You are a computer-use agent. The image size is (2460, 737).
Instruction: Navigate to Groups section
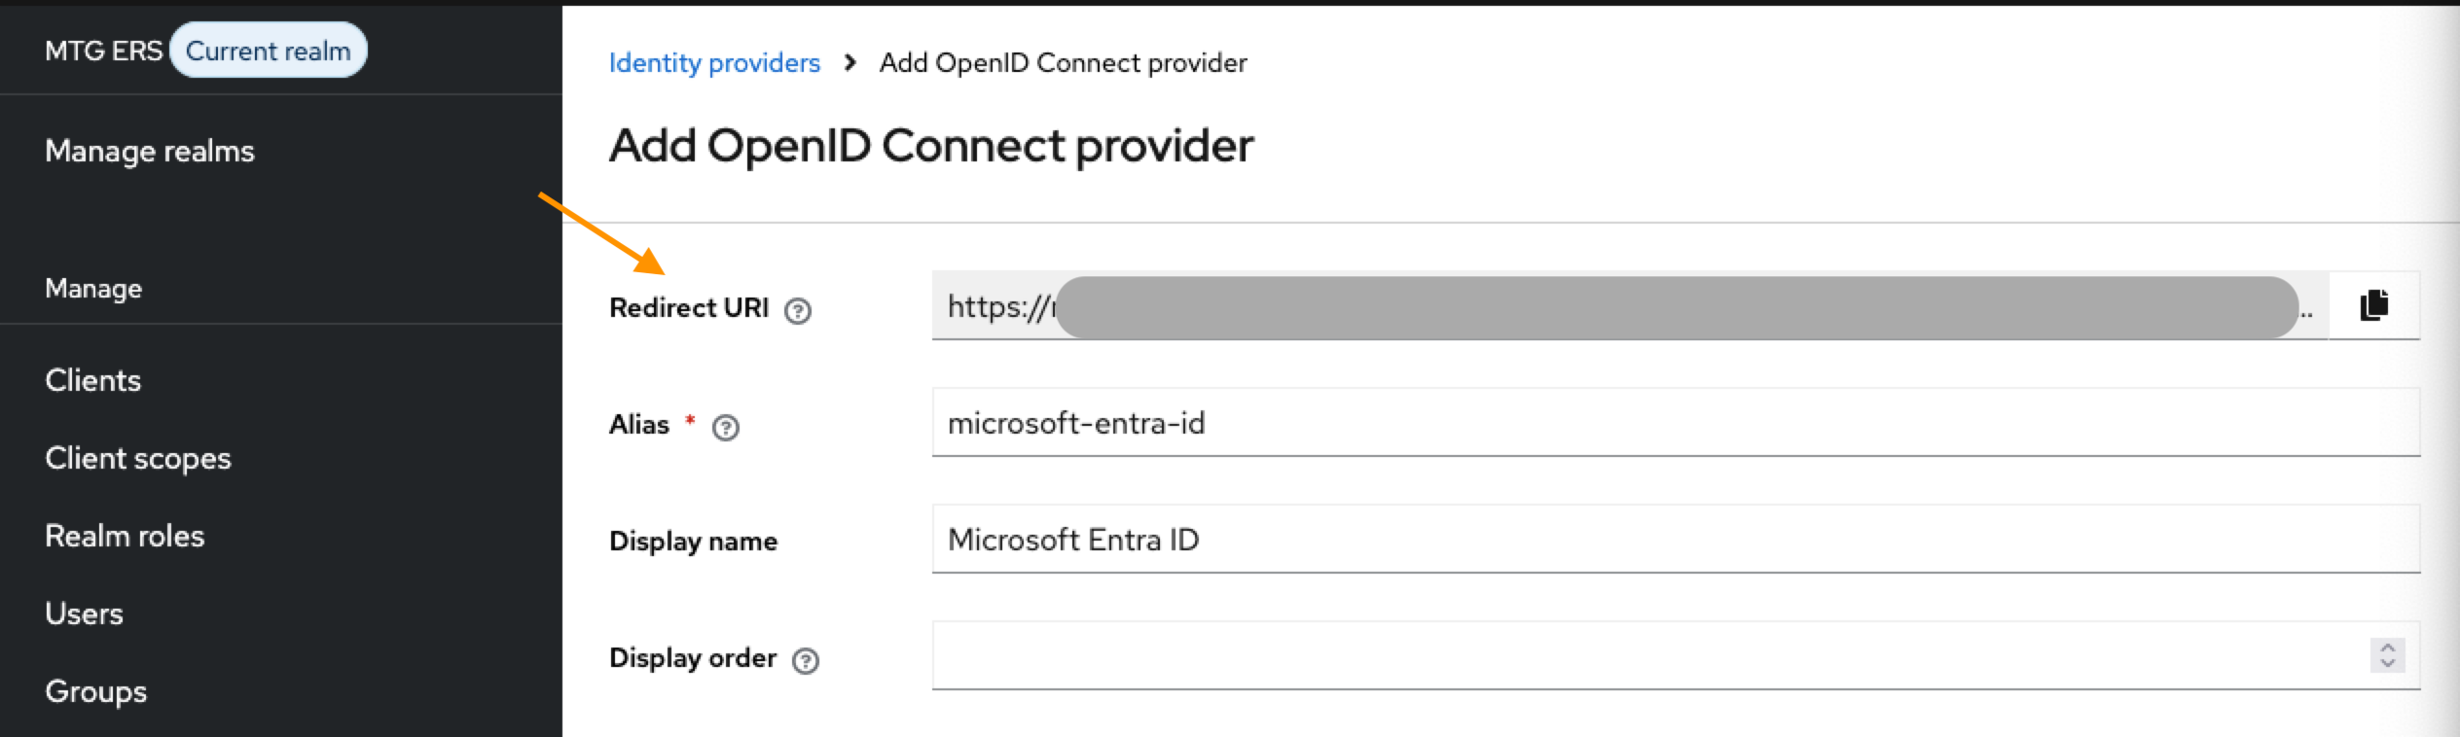tap(96, 691)
